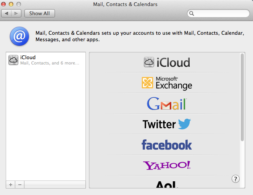The width and height of the screenshot is (253, 195).
Task: Choose Yahoo! account type
Action: [x=167, y=165]
